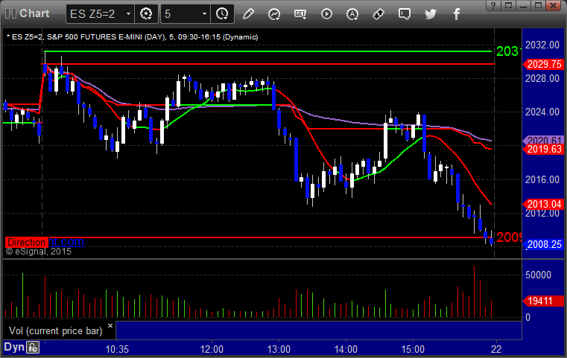Click the Vol (current price bar) label

(x=56, y=331)
